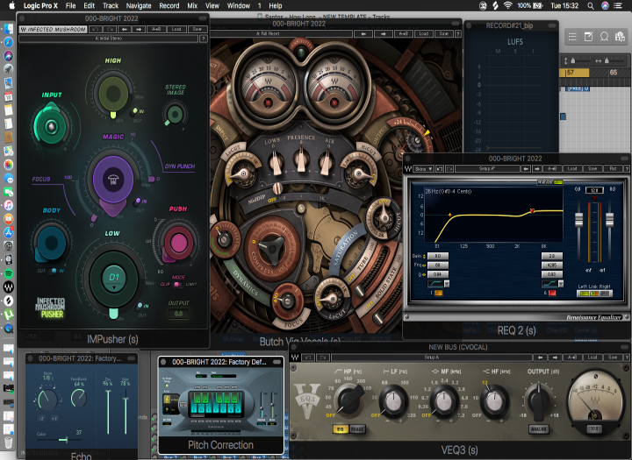Open IMPusher help question mark
Image resolution: width=632 pixels, height=460 pixels.
pyautogui.click(x=204, y=39)
